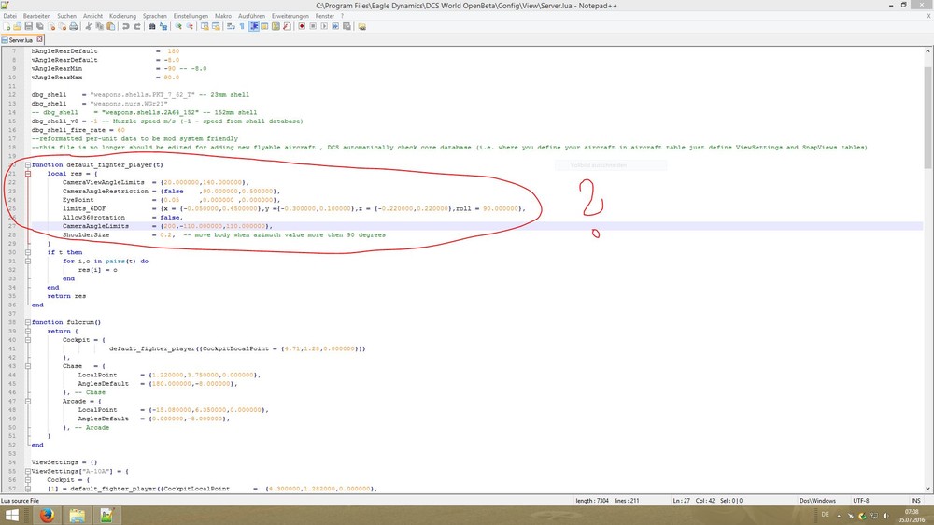Collapse ViewSettings["A-10A"] fold marker
Viewport: 934px width, 525px height.
click(28, 471)
